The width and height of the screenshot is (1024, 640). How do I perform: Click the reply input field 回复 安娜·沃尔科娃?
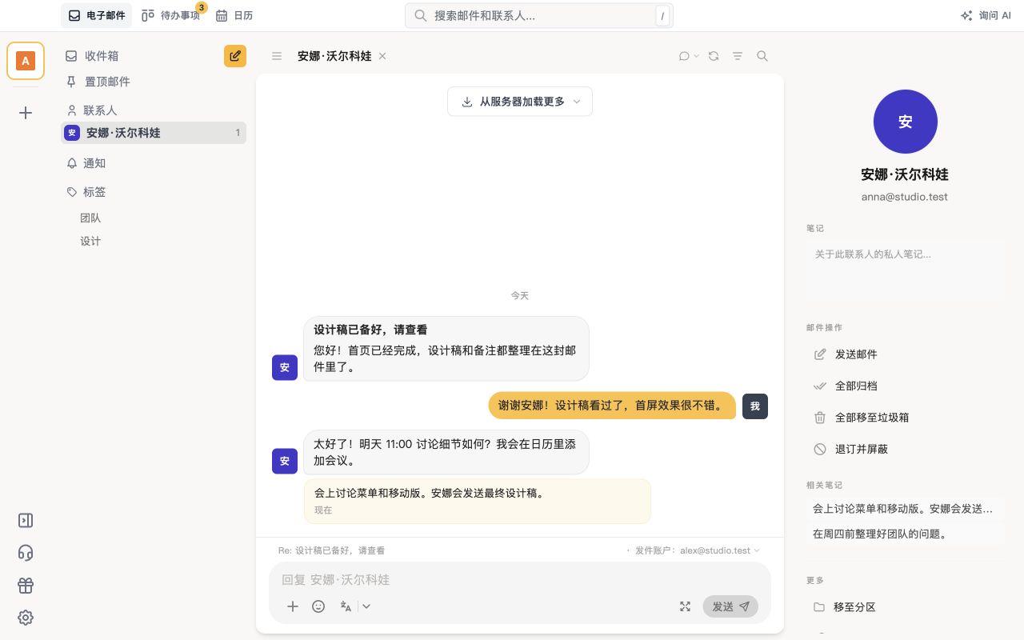pyautogui.click(x=520, y=579)
